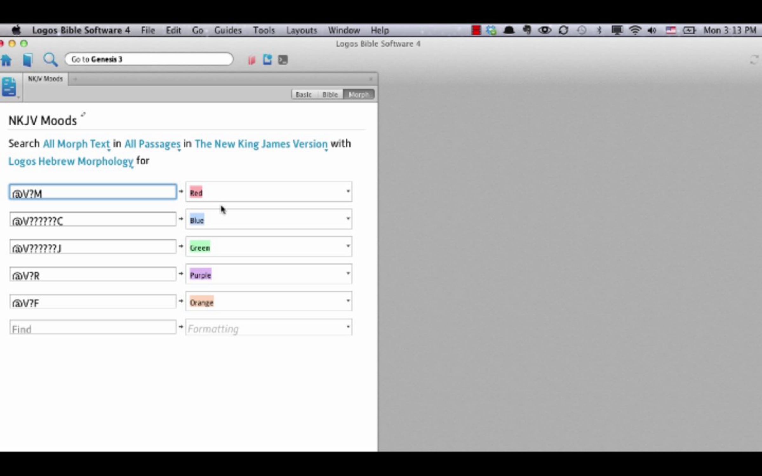Viewport: 762px width, 476px height.
Task: Open the blue document panel menu icon
Action: coord(9,87)
